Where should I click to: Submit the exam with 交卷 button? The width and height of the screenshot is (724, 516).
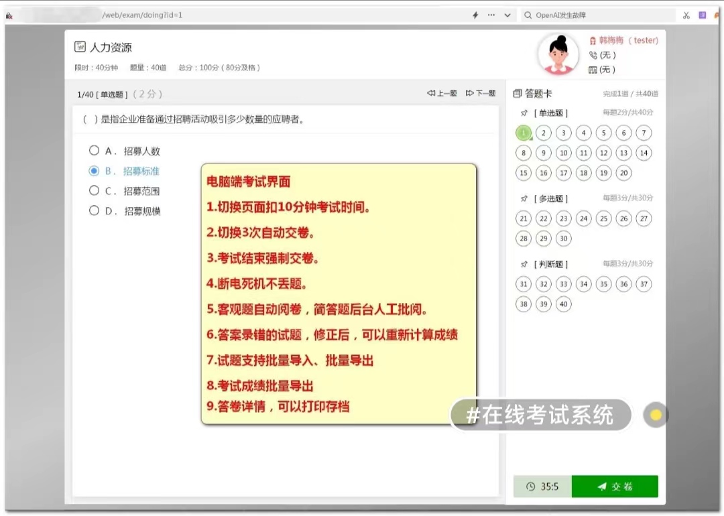click(615, 487)
